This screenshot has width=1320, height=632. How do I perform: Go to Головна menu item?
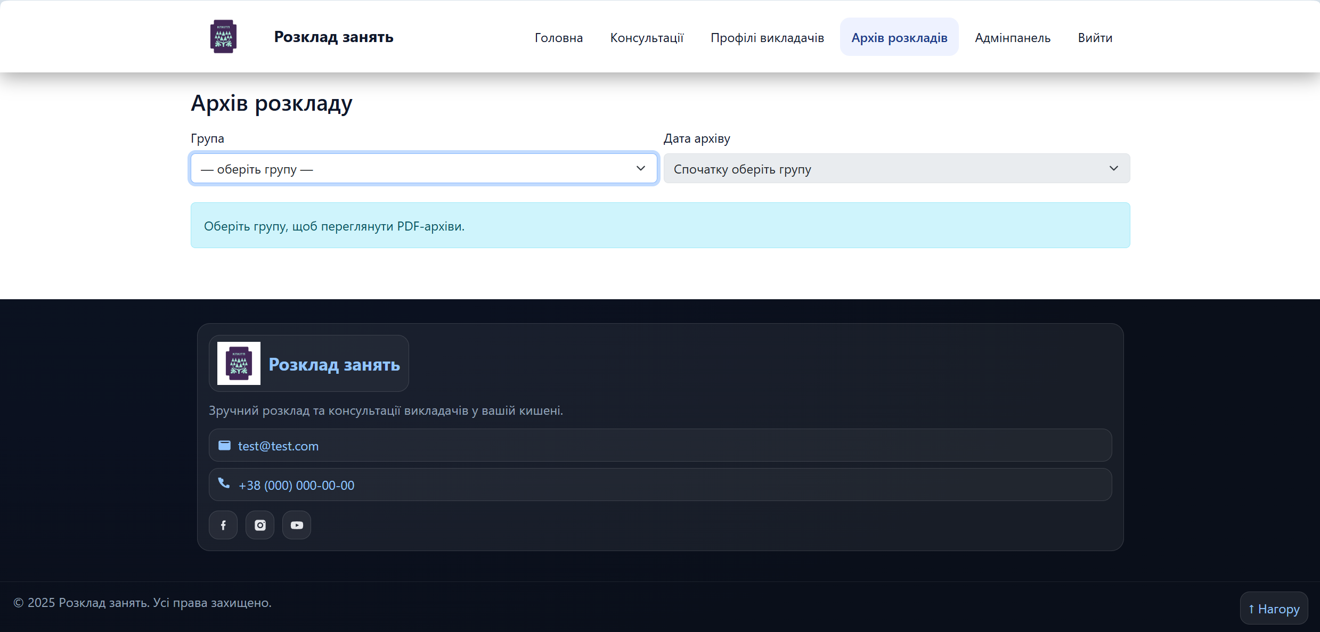click(559, 37)
